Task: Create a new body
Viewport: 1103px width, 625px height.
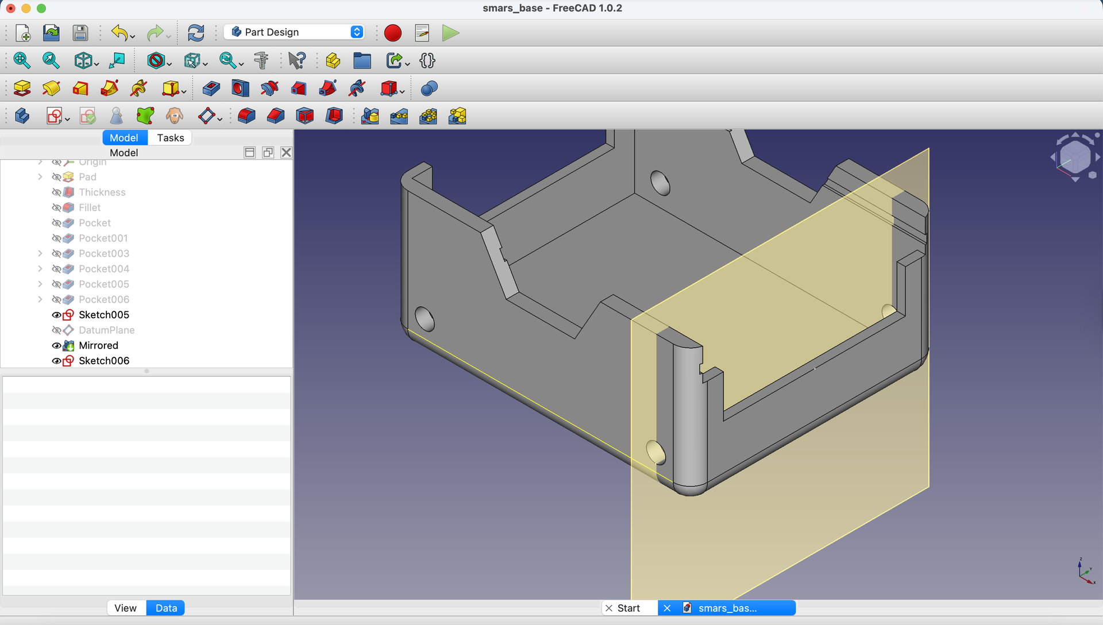Action: 22,116
